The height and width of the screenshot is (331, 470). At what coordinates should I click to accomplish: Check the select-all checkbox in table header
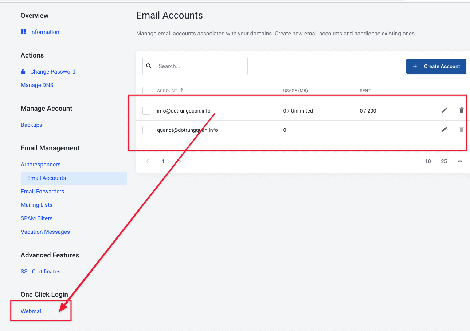point(146,91)
